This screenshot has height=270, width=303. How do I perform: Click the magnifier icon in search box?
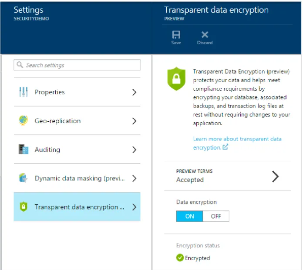tap(20, 65)
